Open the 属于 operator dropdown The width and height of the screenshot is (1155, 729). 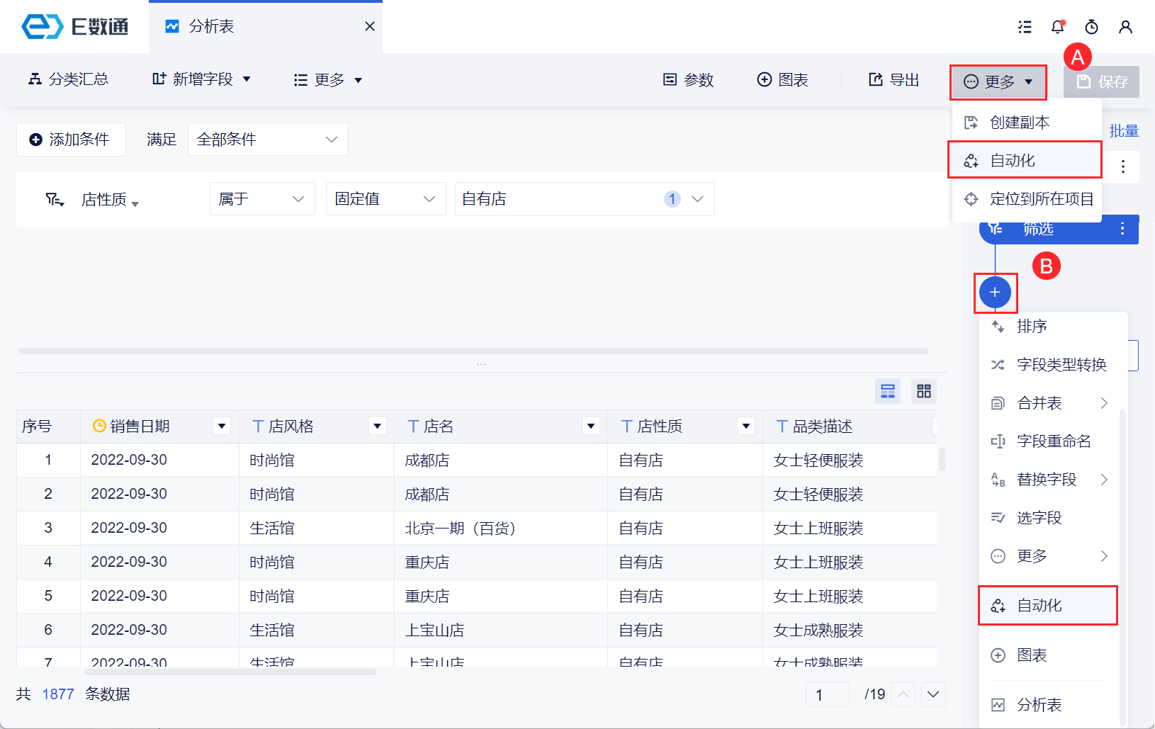pyautogui.click(x=262, y=199)
